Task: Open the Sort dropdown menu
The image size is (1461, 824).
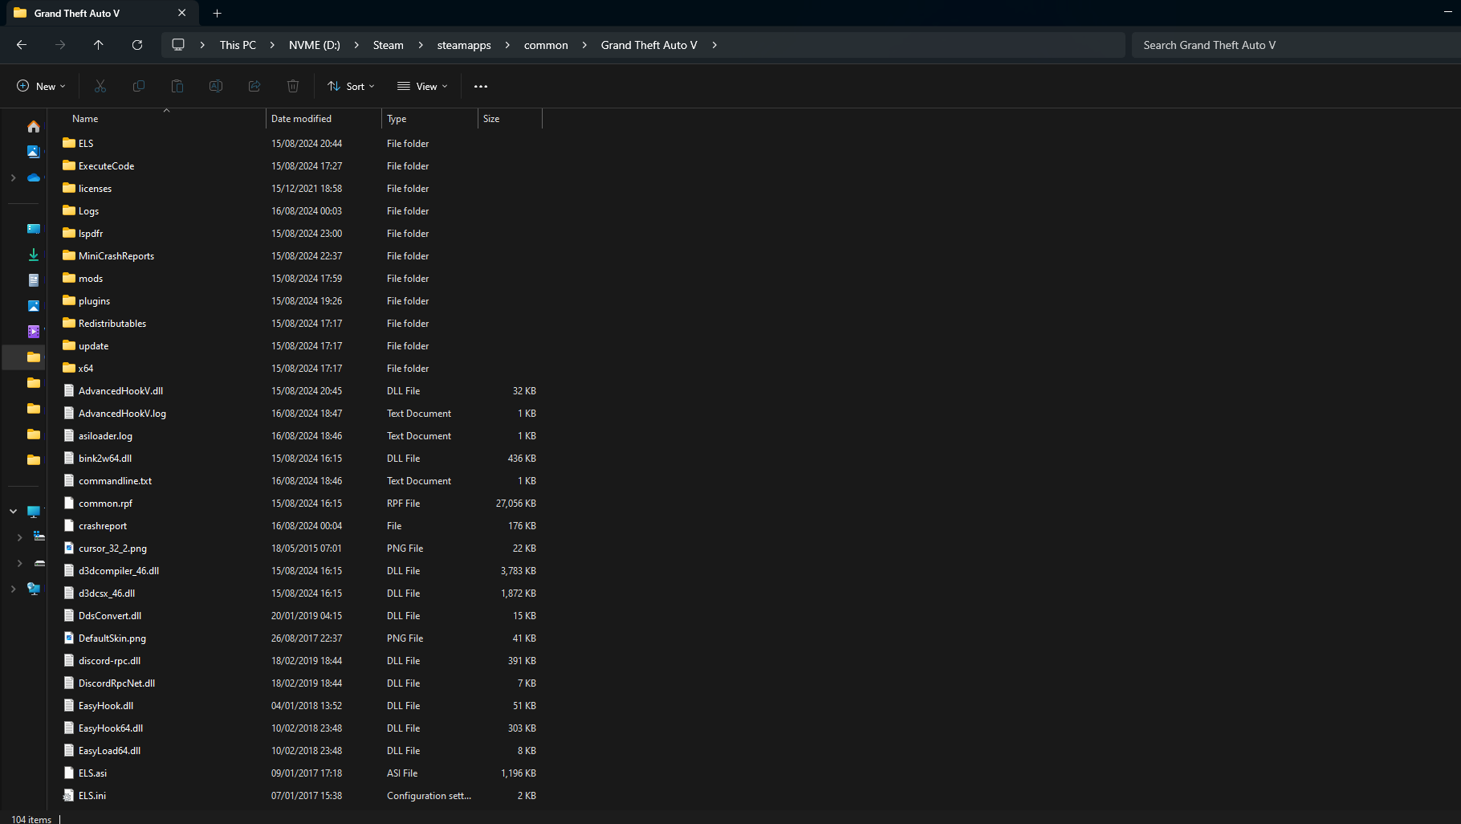Action: coord(351,86)
